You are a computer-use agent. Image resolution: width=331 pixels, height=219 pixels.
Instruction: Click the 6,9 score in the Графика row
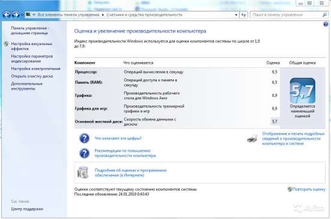(275, 95)
